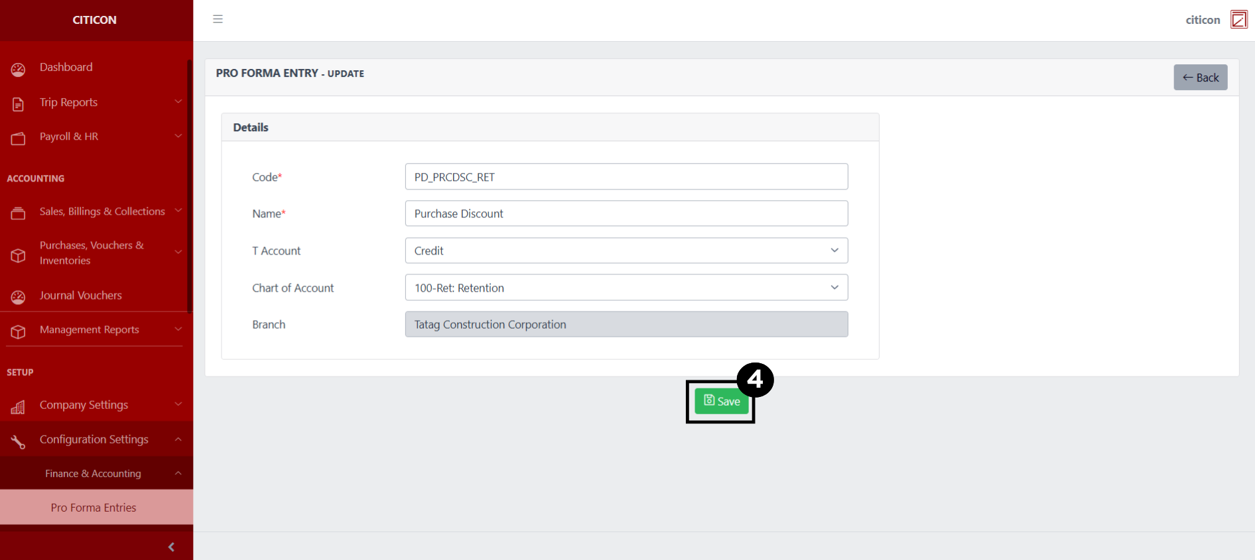
Task: Select Pro Forma Entries in the sidebar
Action: point(96,508)
